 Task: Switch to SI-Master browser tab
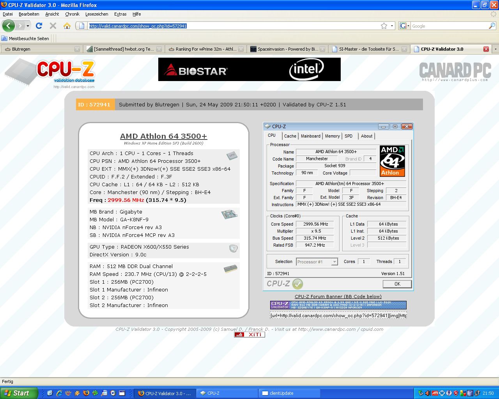(368, 49)
